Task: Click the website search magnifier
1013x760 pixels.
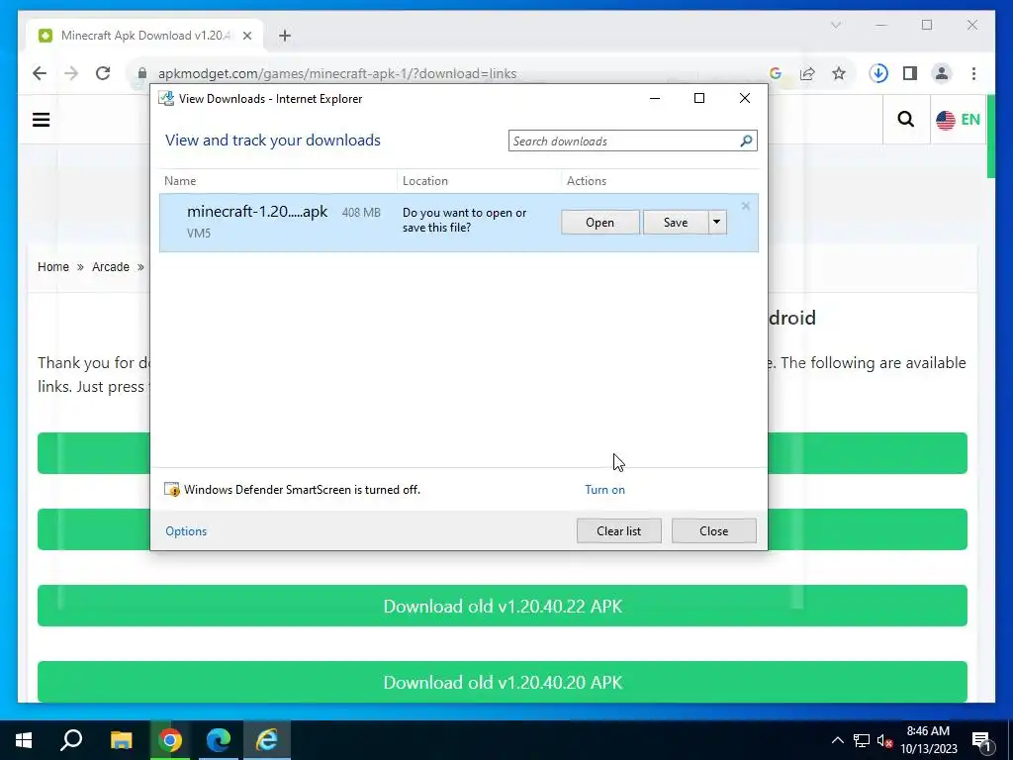Action: pos(906,119)
